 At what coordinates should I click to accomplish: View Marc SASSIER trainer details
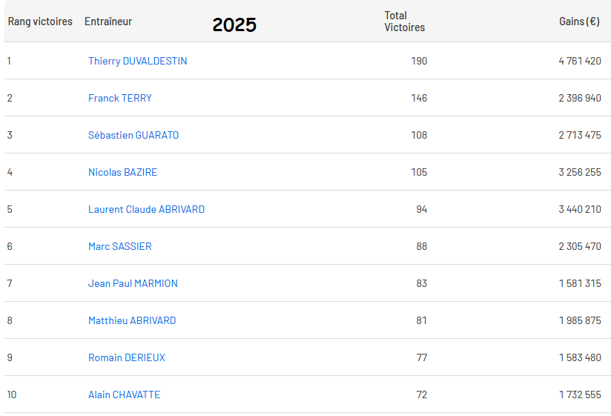tap(119, 246)
